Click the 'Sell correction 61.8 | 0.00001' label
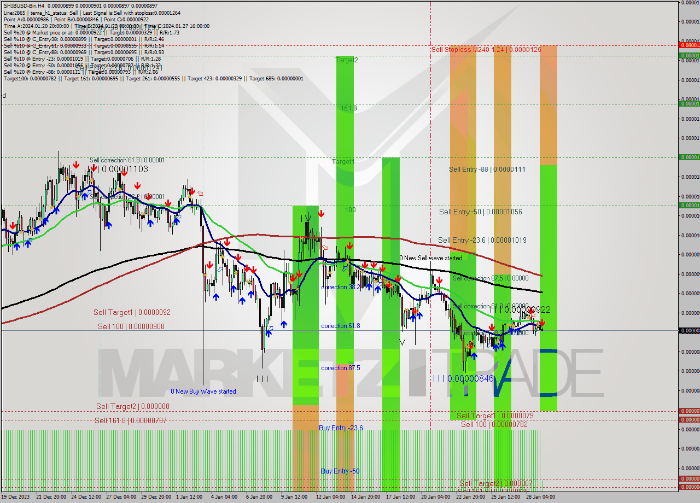 127,160
